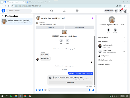130x98 pixels.
Task: Open File Explorer from taskbar
Action: pos(16,96)
